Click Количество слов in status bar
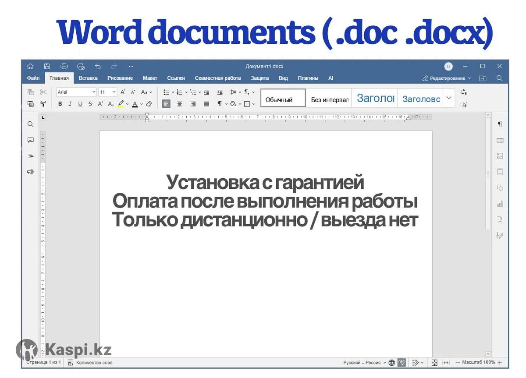This screenshot has width=526, height=378. [90, 363]
